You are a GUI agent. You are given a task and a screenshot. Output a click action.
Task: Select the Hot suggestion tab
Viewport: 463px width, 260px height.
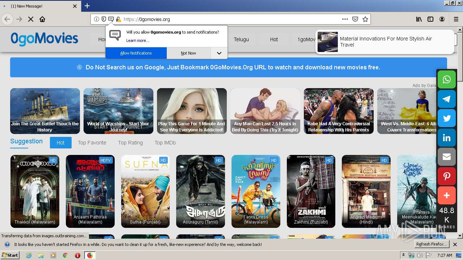(60, 143)
